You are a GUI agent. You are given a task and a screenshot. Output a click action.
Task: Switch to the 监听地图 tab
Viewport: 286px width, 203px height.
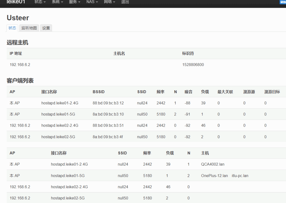pyautogui.click(x=29, y=28)
